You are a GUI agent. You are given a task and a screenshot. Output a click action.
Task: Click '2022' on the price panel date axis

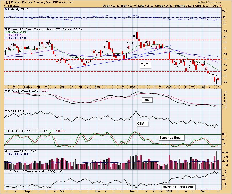point(169,87)
